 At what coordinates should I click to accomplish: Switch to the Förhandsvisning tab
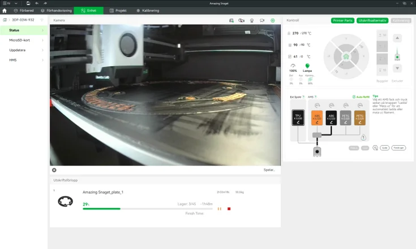point(57,11)
